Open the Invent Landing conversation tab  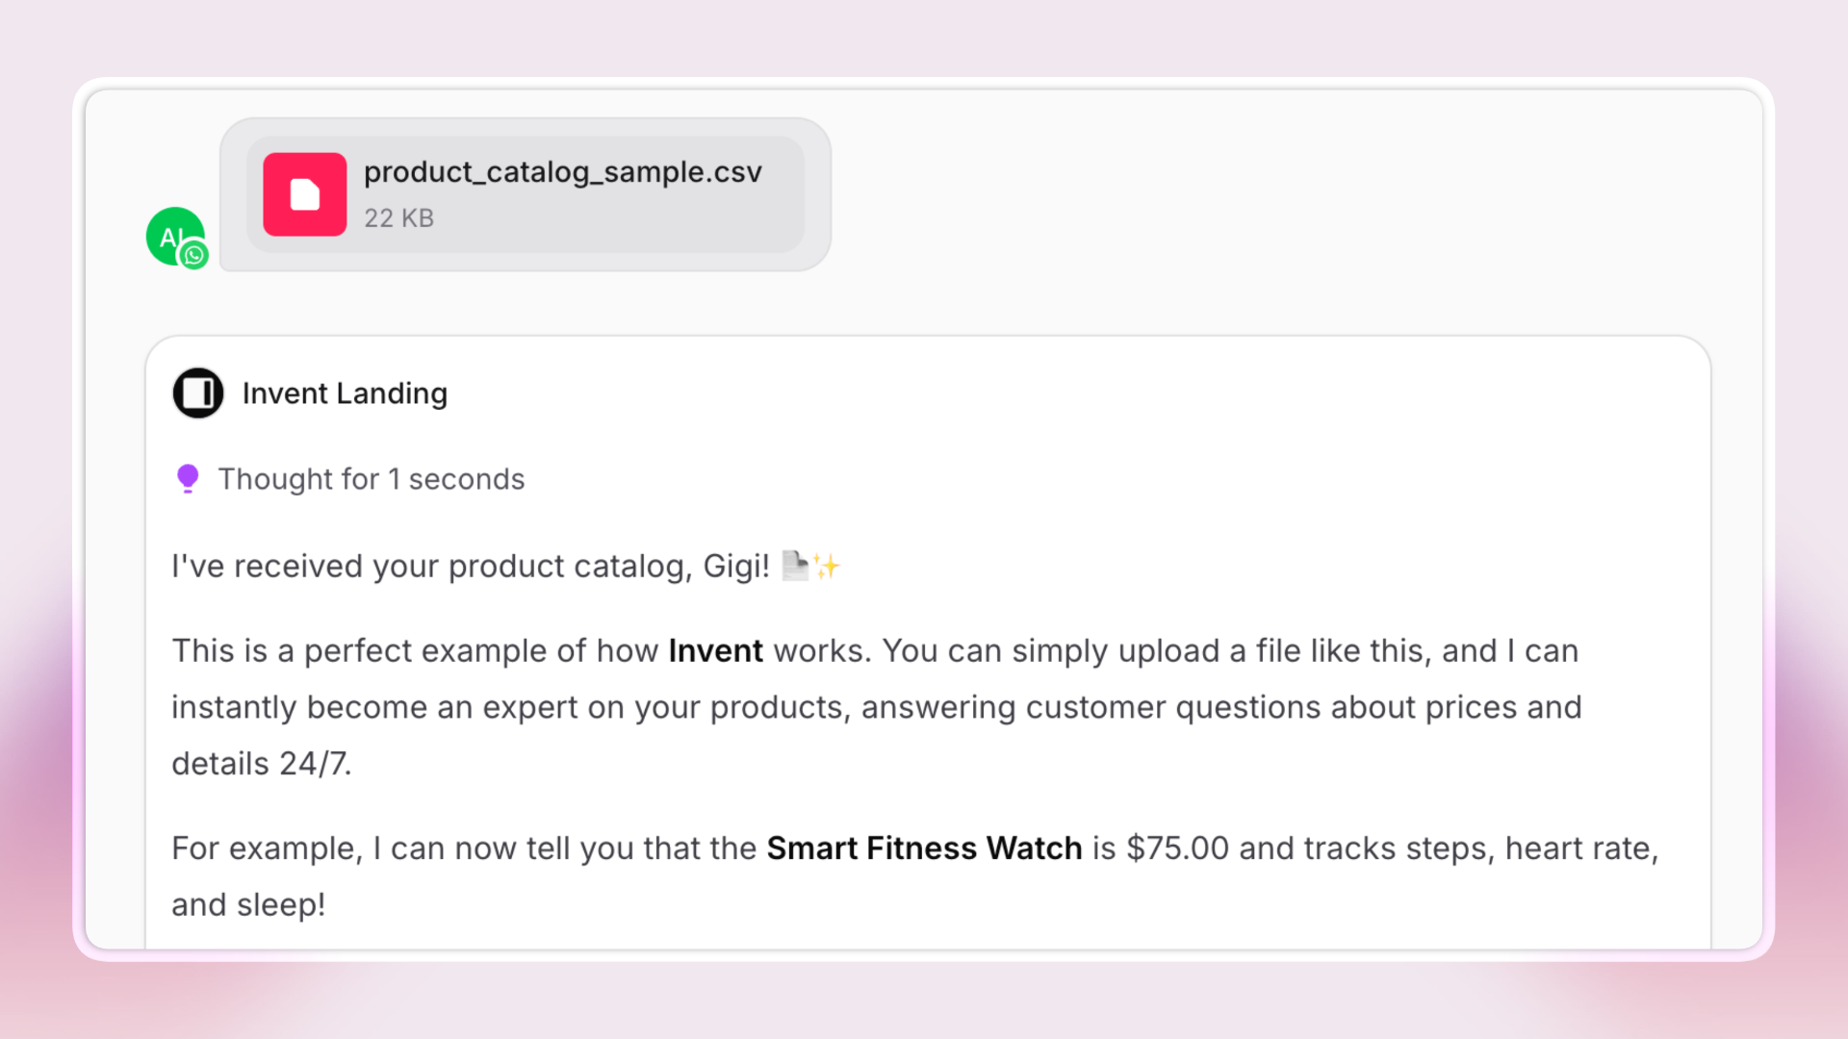click(345, 393)
